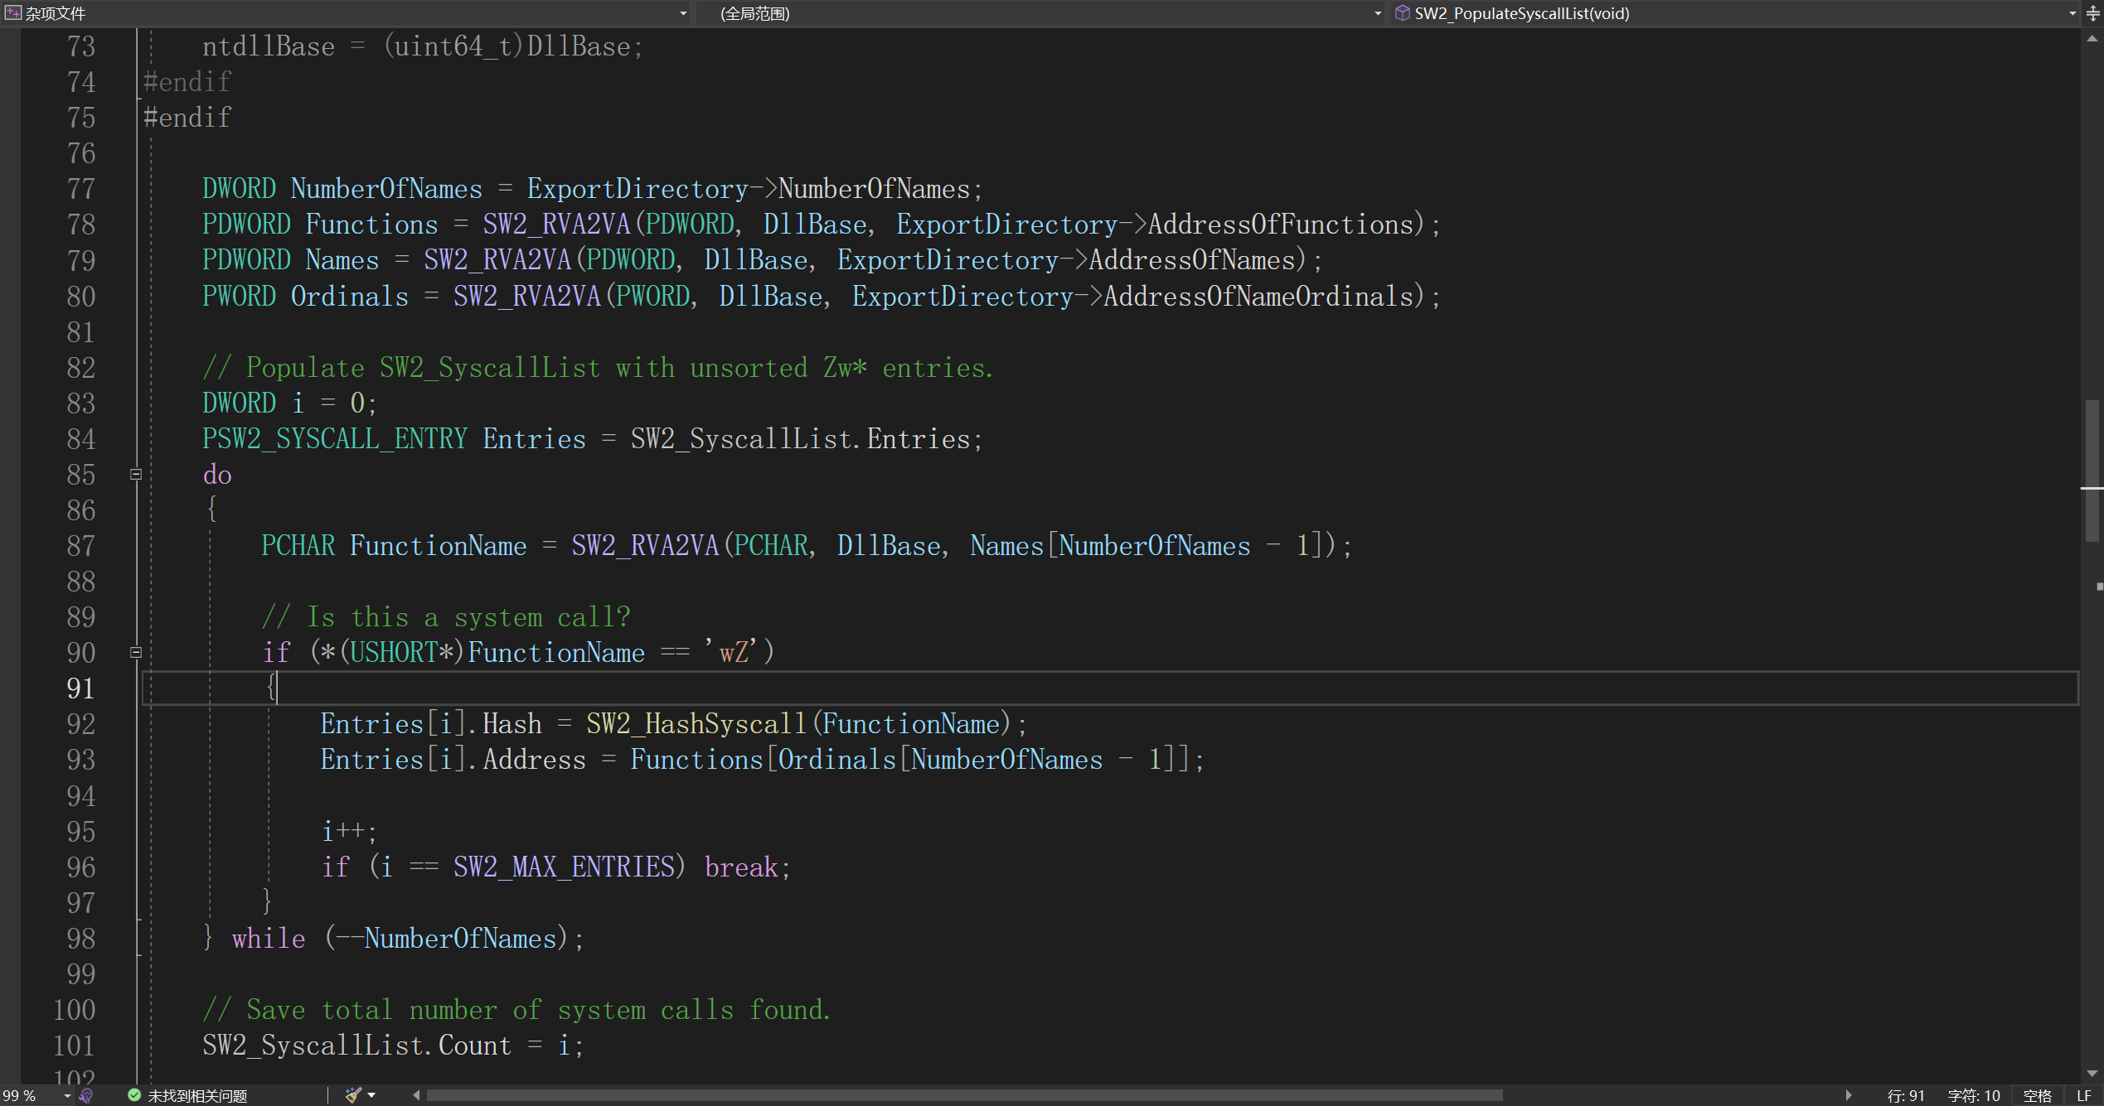Click the code cleanup broom icon
This screenshot has height=1106, width=2104.
click(x=353, y=1095)
